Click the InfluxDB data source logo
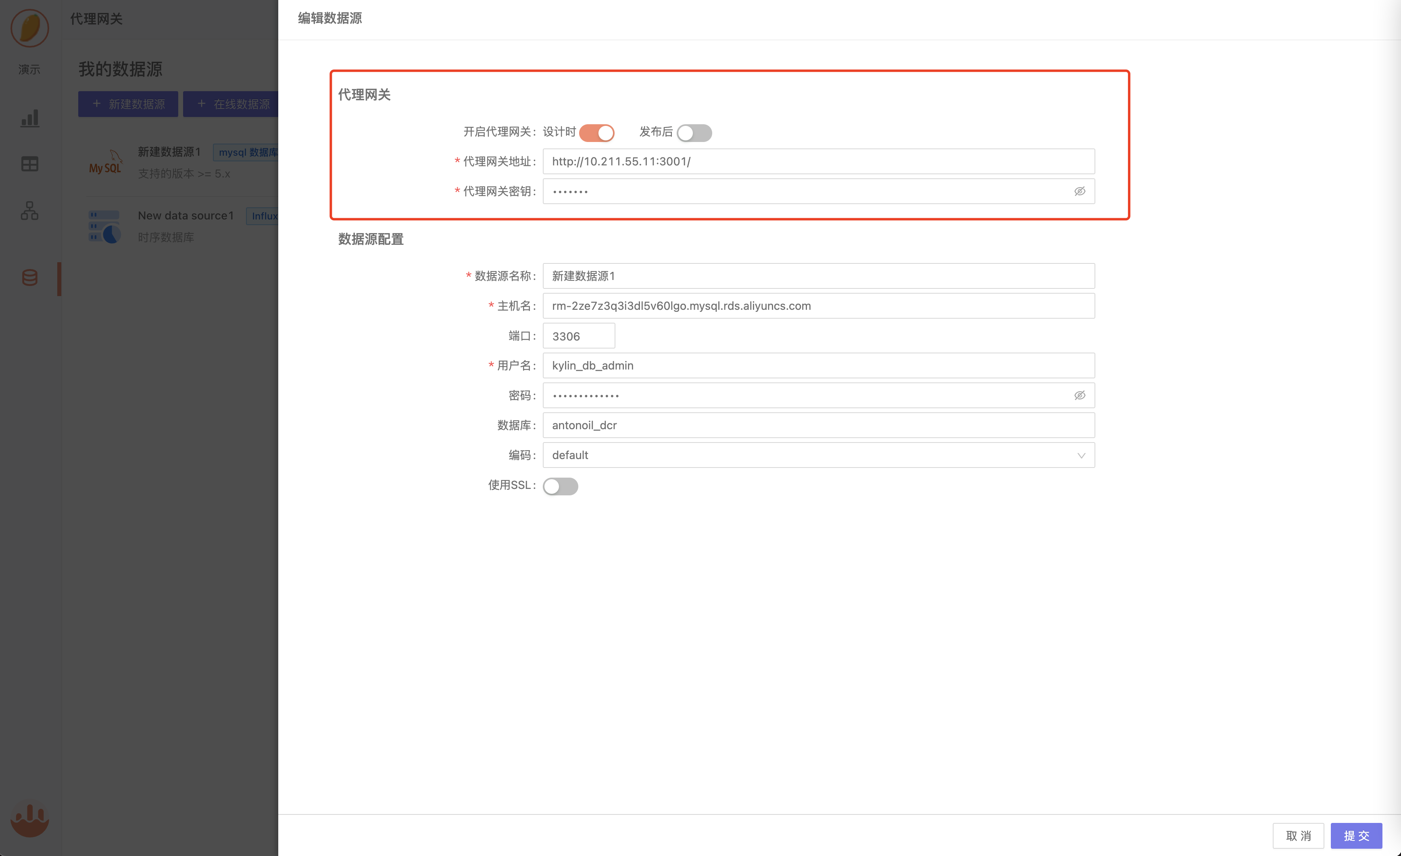 coord(104,226)
